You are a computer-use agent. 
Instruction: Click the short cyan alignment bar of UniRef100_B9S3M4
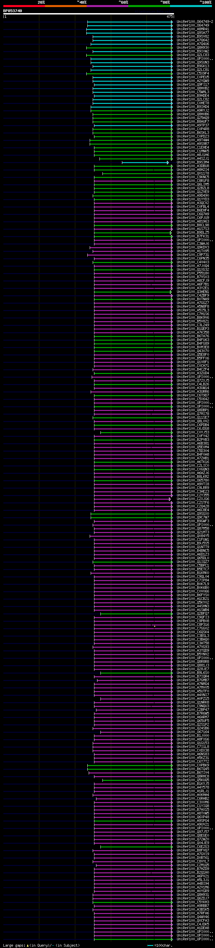click(x=145, y=162)
